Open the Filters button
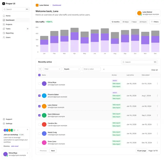164x160 pixels. coord(155,22)
